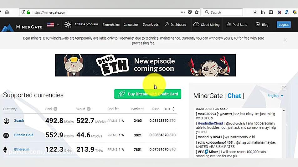Go to the Dashboard page

pyautogui.click(x=178, y=25)
